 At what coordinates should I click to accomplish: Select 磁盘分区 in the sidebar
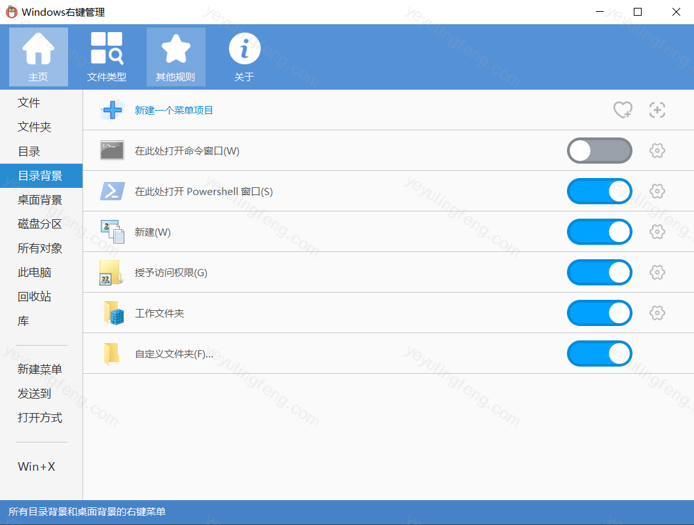pyautogui.click(x=40, y=224)
